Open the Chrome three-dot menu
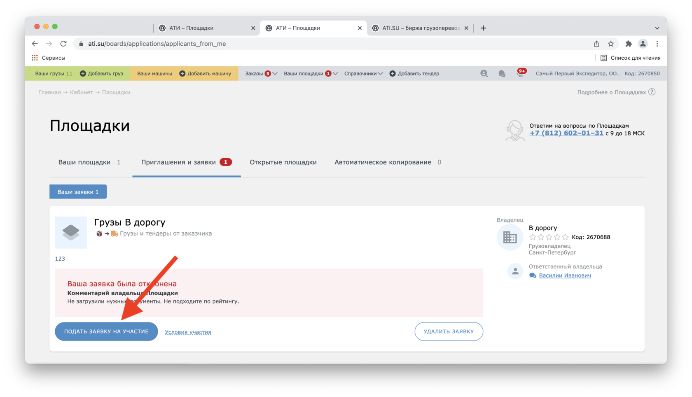This screenshot has width=692, height=397. pos(657,44)
